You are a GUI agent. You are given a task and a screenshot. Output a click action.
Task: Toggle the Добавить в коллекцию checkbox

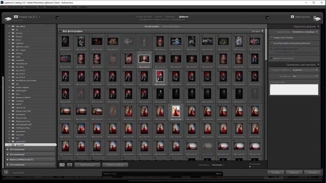271,58
